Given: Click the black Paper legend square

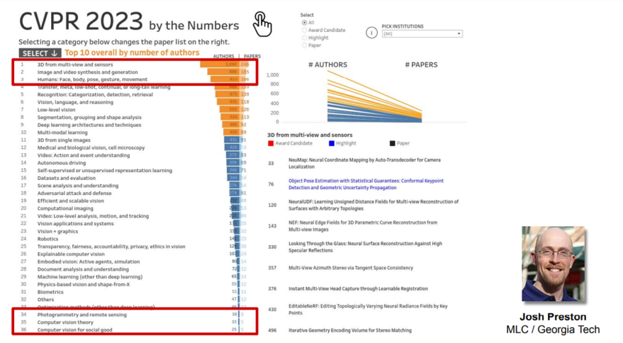Looking at the screenshot, I should click(x=392, y=144).
